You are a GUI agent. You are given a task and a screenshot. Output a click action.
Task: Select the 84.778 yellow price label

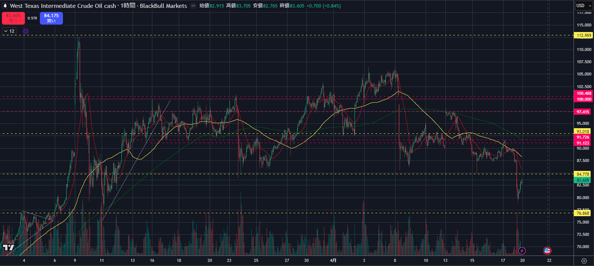click(582, 174)
